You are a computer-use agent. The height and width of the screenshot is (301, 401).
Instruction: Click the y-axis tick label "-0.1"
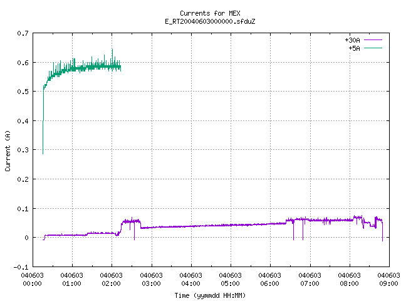(x=21, y=267)
